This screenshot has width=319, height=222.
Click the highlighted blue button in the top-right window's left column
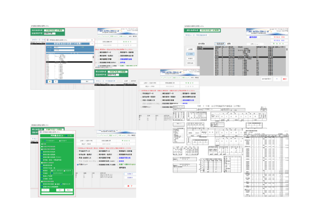[x=190, y=54]
